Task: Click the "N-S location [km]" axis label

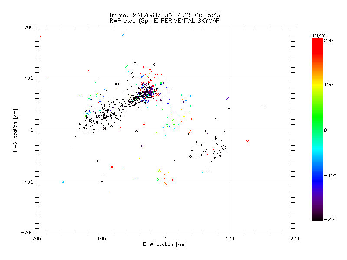Action: 15,130
